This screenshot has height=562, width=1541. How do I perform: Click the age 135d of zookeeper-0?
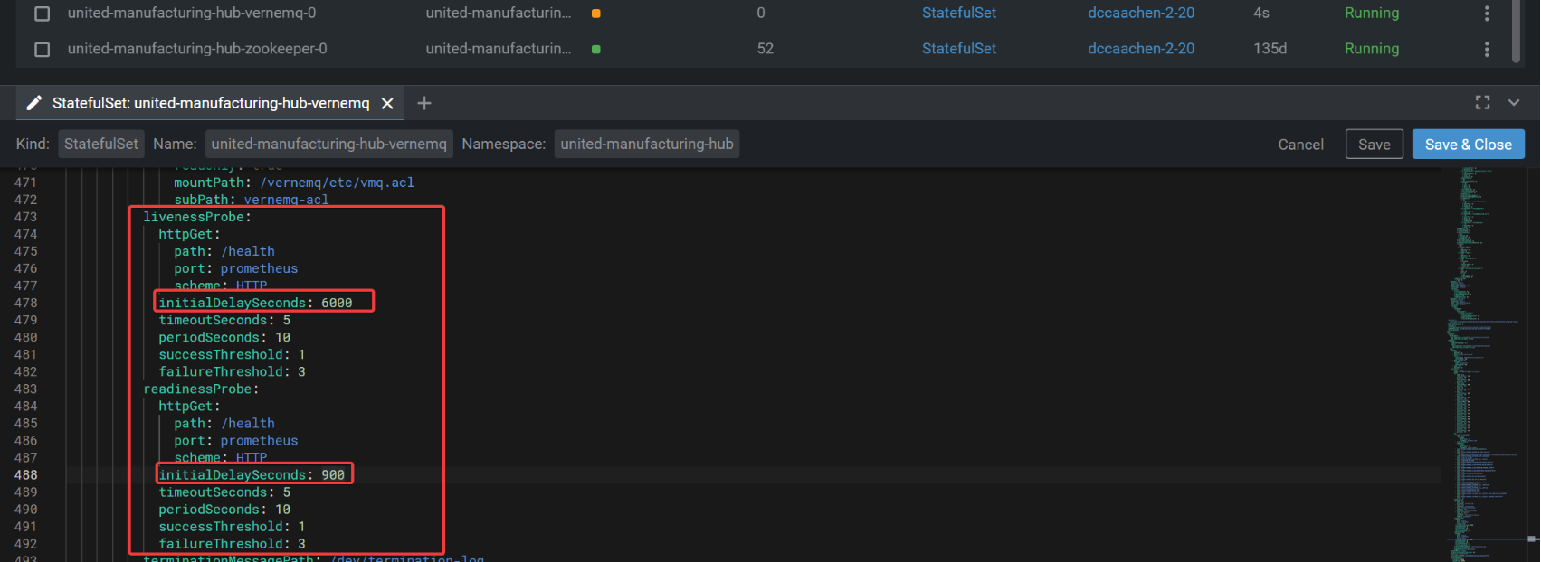coord(1270,49)
